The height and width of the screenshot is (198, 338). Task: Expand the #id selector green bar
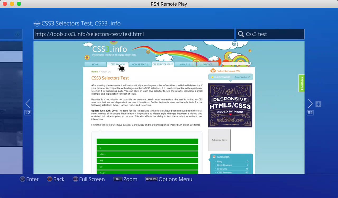(x=147, y=160)
